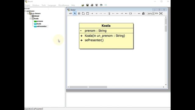Image resolution: width=195 pixels, height=110 pixels.
Task: Select the plain line association tool
Action: point(105,13)
